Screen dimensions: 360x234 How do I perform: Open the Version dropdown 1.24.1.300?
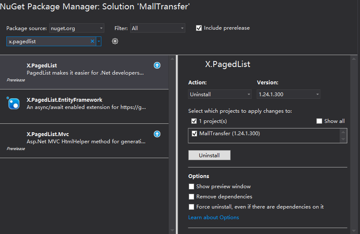pos(288,94)
